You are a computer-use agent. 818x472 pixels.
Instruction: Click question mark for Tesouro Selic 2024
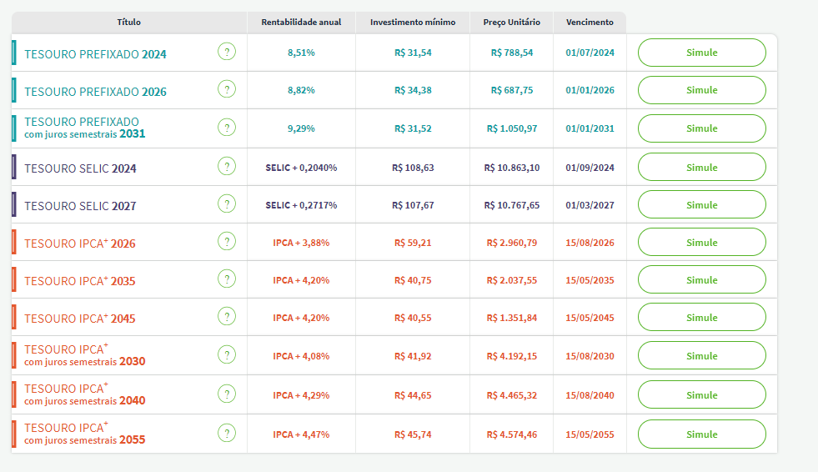[x=227, y=167]
